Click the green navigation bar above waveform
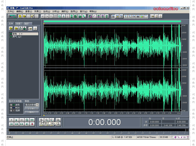This screenshot has height=146, width=196. point(112,21)
